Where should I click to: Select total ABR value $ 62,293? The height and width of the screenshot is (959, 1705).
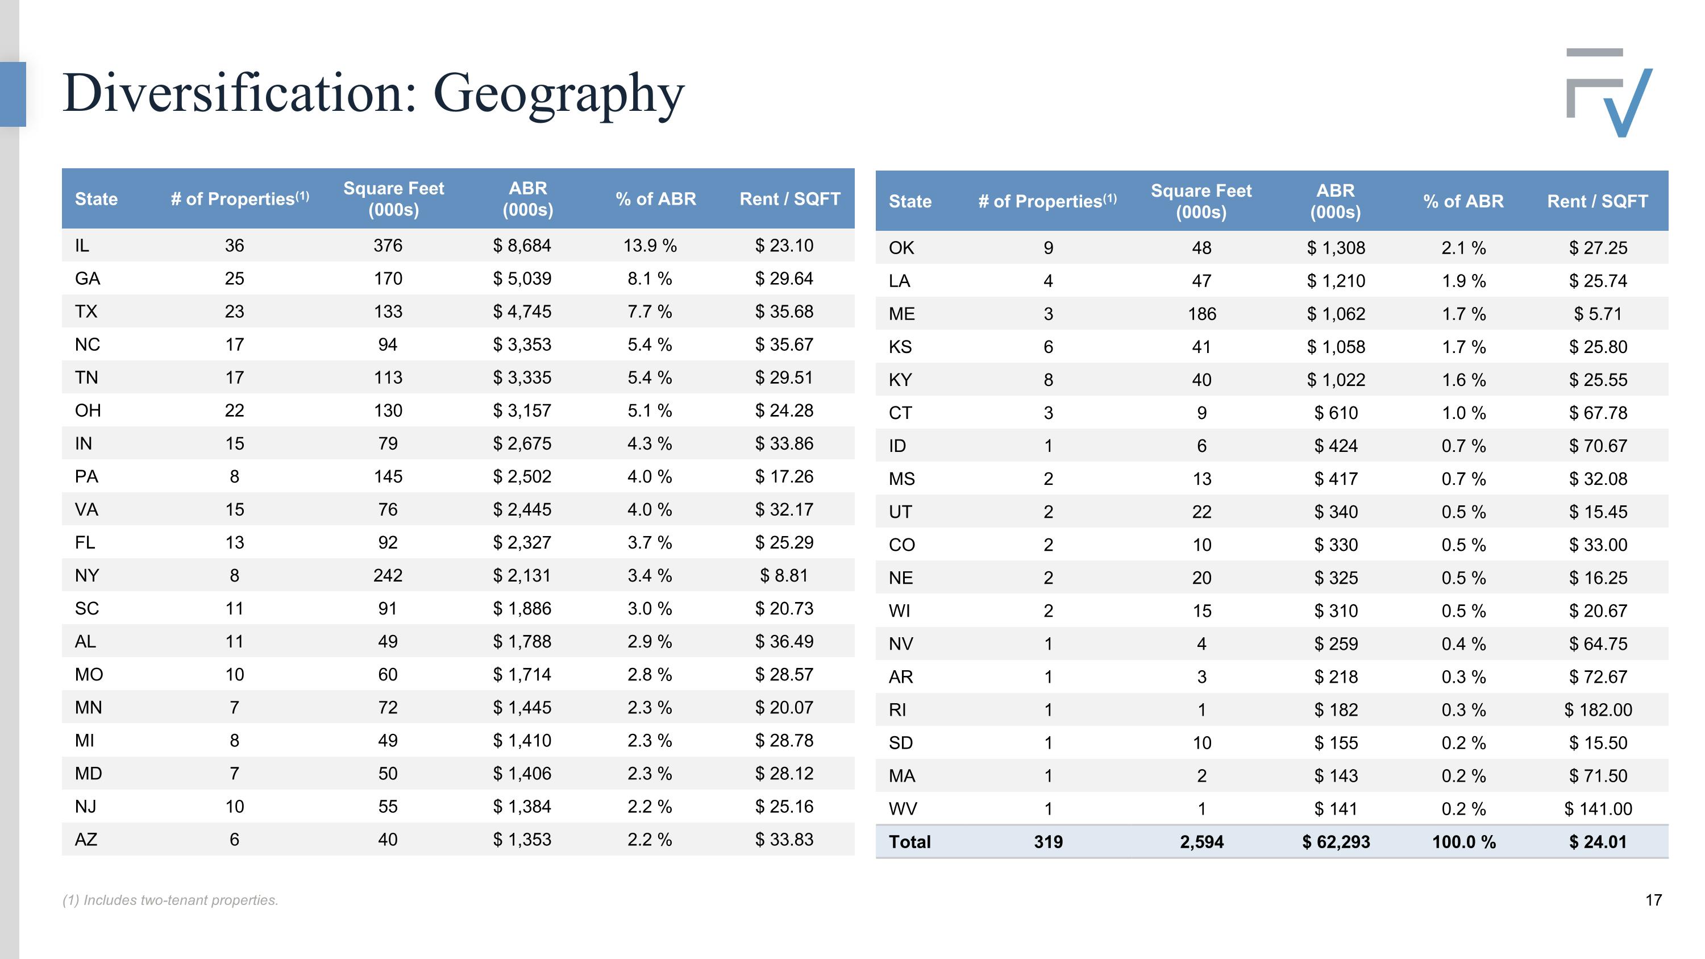[1336, 842]
